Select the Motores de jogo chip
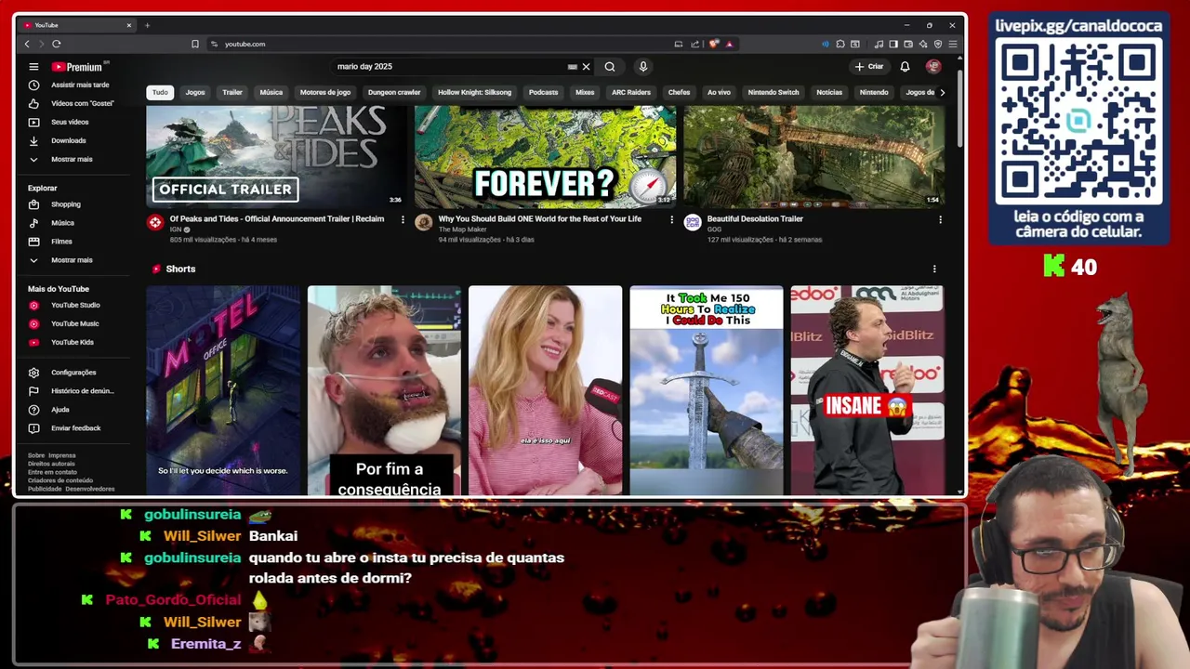 click(325, 92)
